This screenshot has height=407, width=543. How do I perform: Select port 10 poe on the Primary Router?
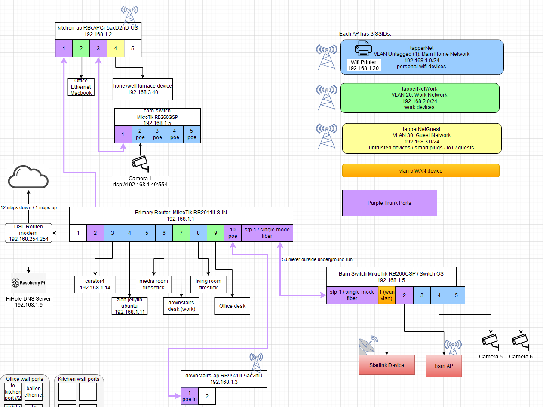pyautogui.click(x=233, y=233)
